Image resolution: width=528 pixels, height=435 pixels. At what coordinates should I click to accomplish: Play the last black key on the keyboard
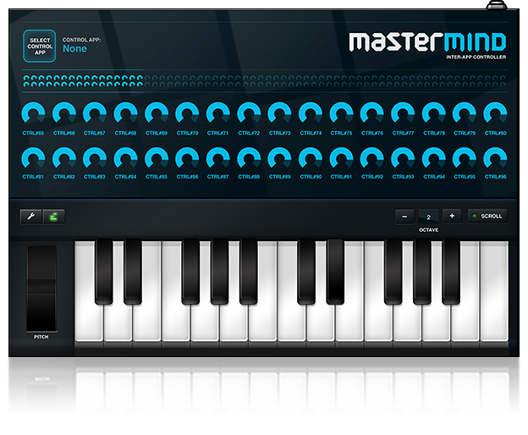(x=451, y=272)
